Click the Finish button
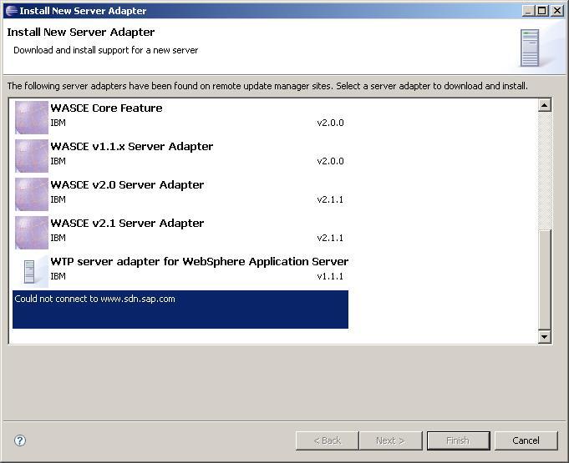This screenshot has width=569, height=463. pos(459,440)
